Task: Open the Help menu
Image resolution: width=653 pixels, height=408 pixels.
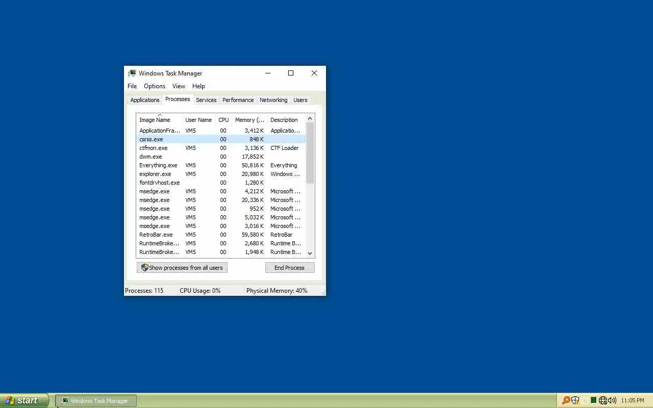Action: [x=198, y=86]
